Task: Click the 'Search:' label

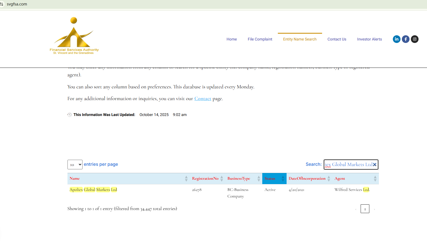Action: tap(314, 164)
